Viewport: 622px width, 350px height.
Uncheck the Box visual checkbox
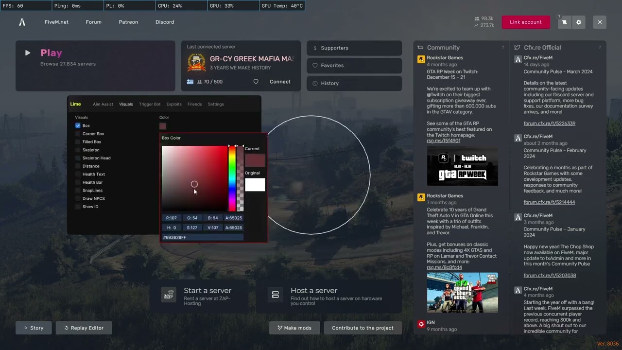point(78,125)
